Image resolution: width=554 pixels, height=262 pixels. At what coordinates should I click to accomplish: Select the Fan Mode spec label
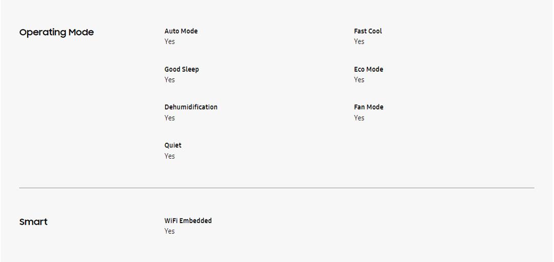pos(368,107)
